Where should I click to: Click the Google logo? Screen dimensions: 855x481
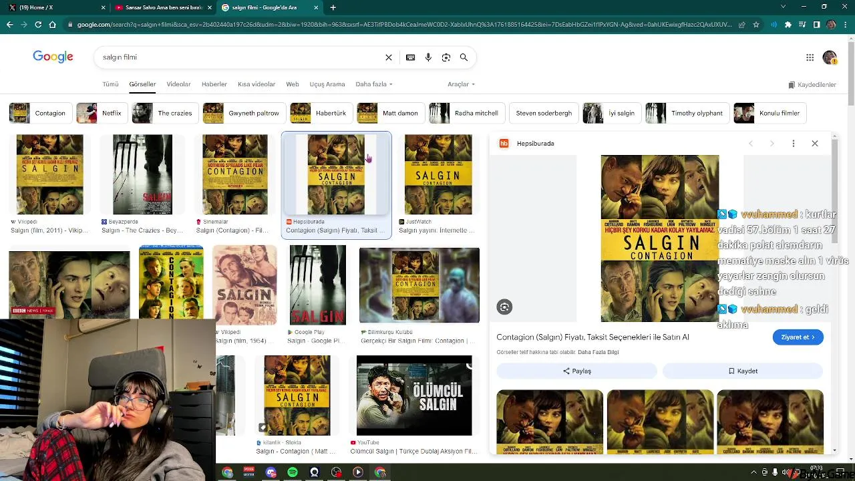pyautogui.click(x=53, y=57)
